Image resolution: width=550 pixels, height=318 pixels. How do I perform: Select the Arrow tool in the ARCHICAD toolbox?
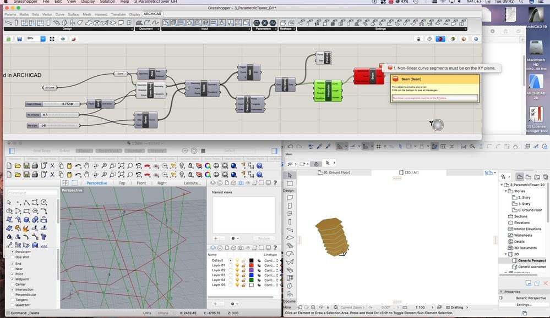point(290,175)
